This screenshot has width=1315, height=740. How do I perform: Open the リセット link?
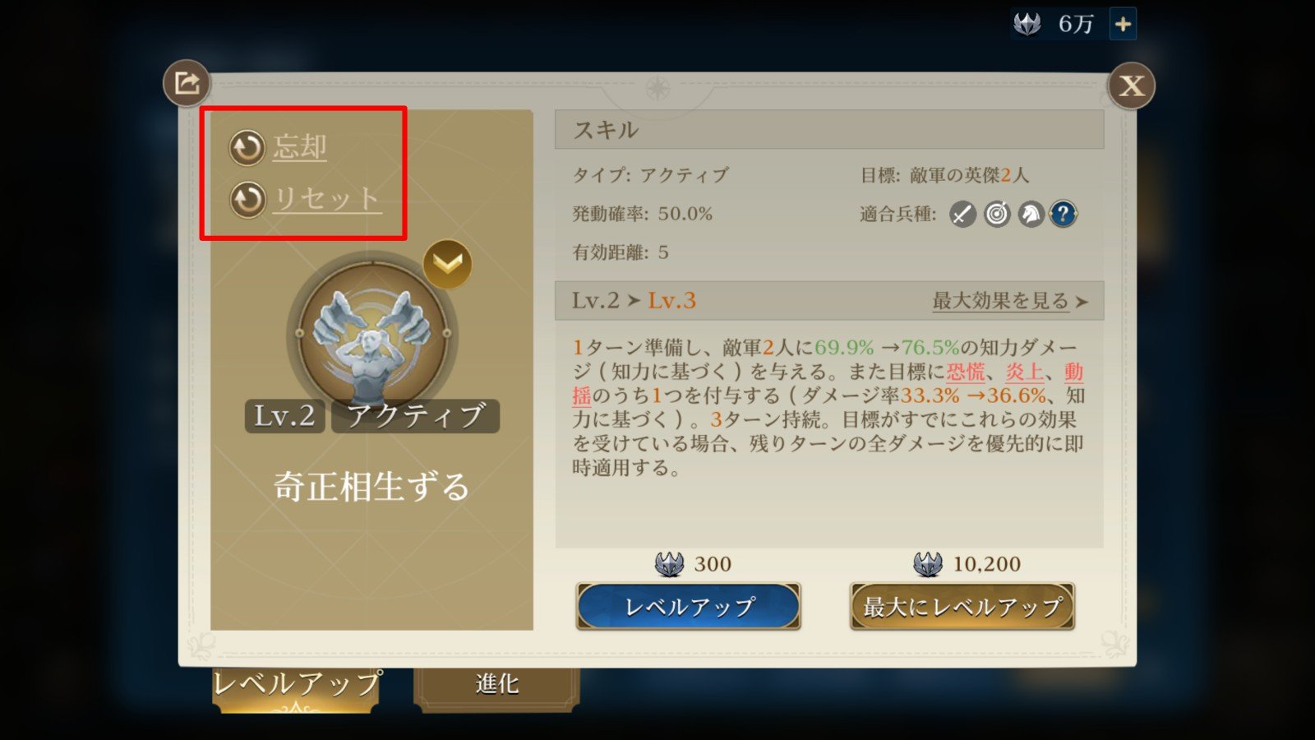click(x=327, y=199)
